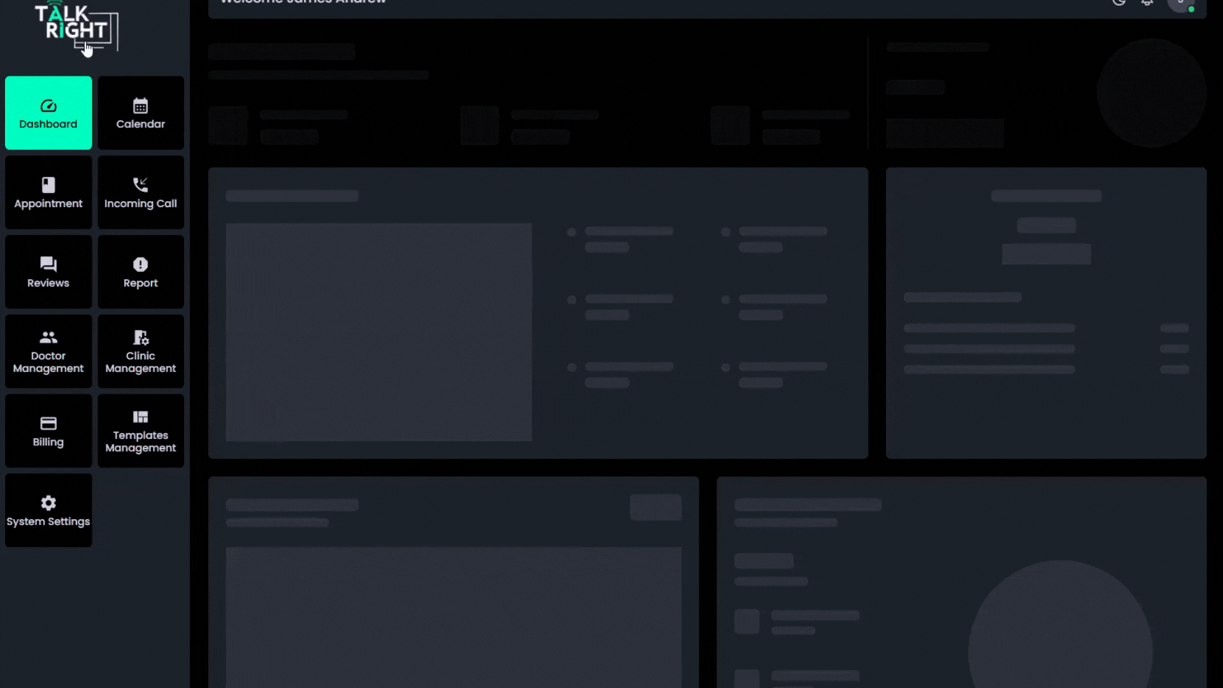Open the Report page
The width and height of the screenshot is (1223, 688).
pos(141,273)
